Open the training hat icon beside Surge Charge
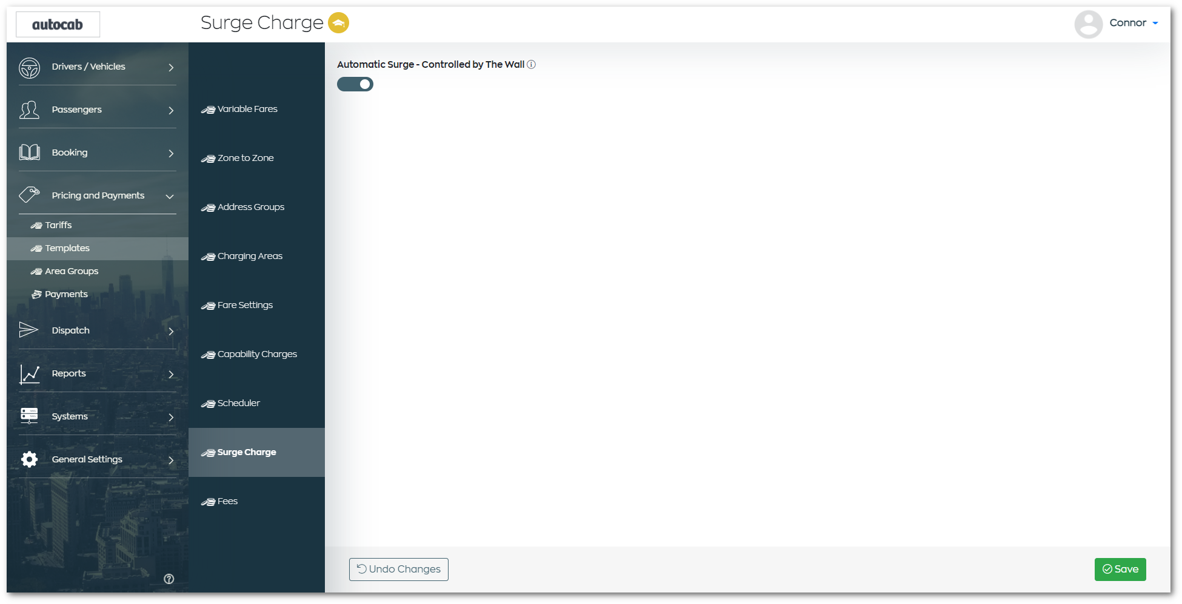 click(x=338, y=23)
